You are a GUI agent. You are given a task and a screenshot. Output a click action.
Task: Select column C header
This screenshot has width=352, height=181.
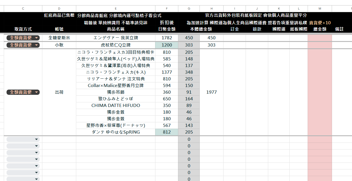[23, 9]
